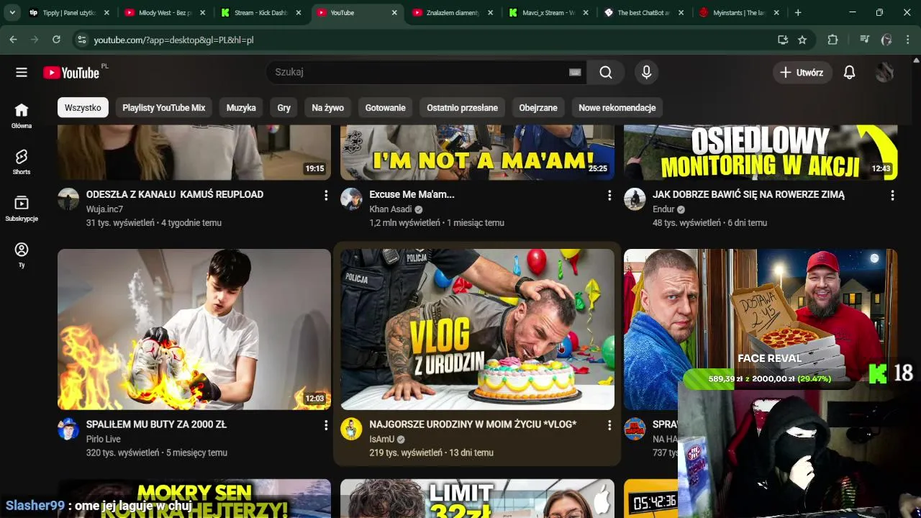Open video title SPALIŁEM MU BUTY ZA 2000 ZŁ
921x518 pixels.
[x=156, y=424]
